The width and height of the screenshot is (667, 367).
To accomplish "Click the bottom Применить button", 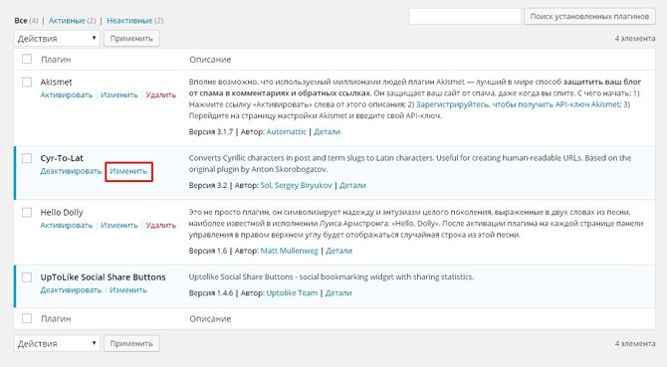I will tap(131, 343).
